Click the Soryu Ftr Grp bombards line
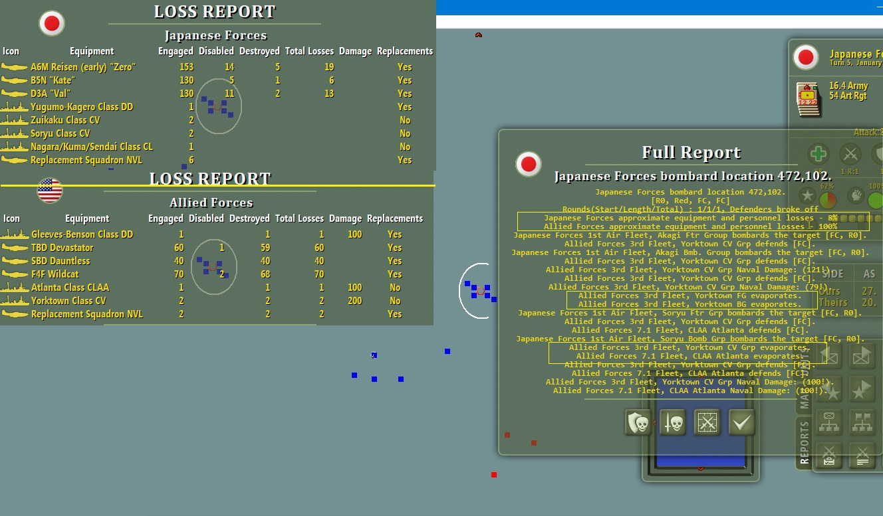This screenshot has width=883, height=516. pos(690,313)
